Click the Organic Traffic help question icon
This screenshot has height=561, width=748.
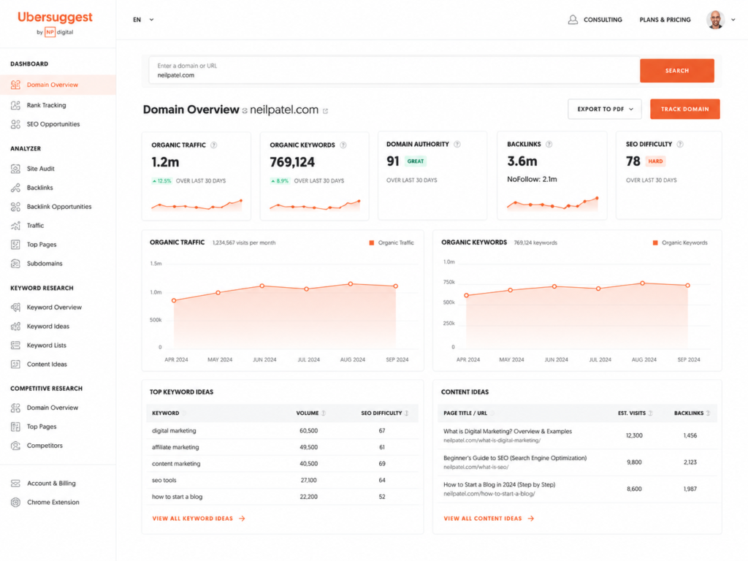(x=214, y=145)
